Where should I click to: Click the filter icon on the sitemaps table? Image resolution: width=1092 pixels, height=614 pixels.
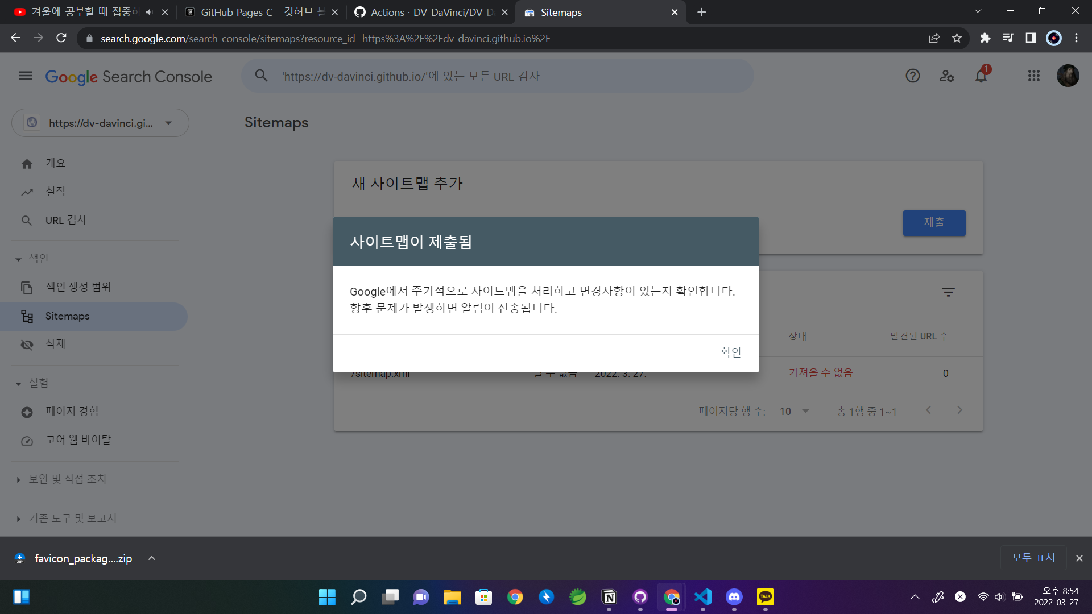(x=948, y=292)
